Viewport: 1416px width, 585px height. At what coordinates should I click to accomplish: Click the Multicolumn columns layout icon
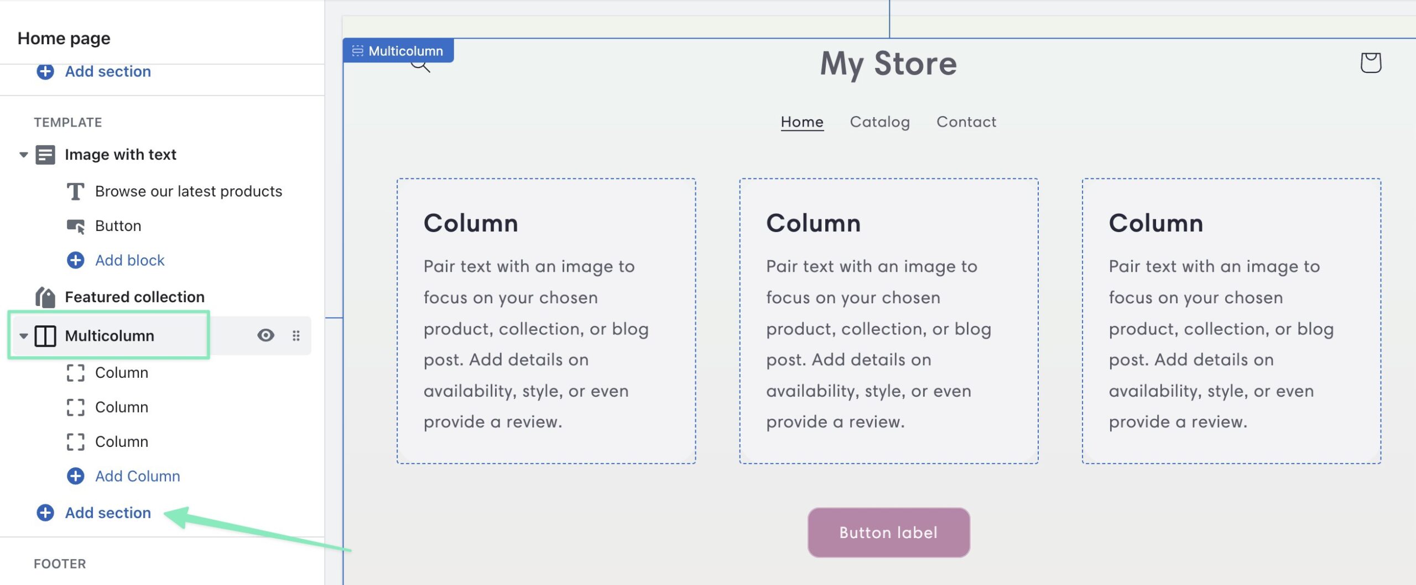tap(45, 336)
